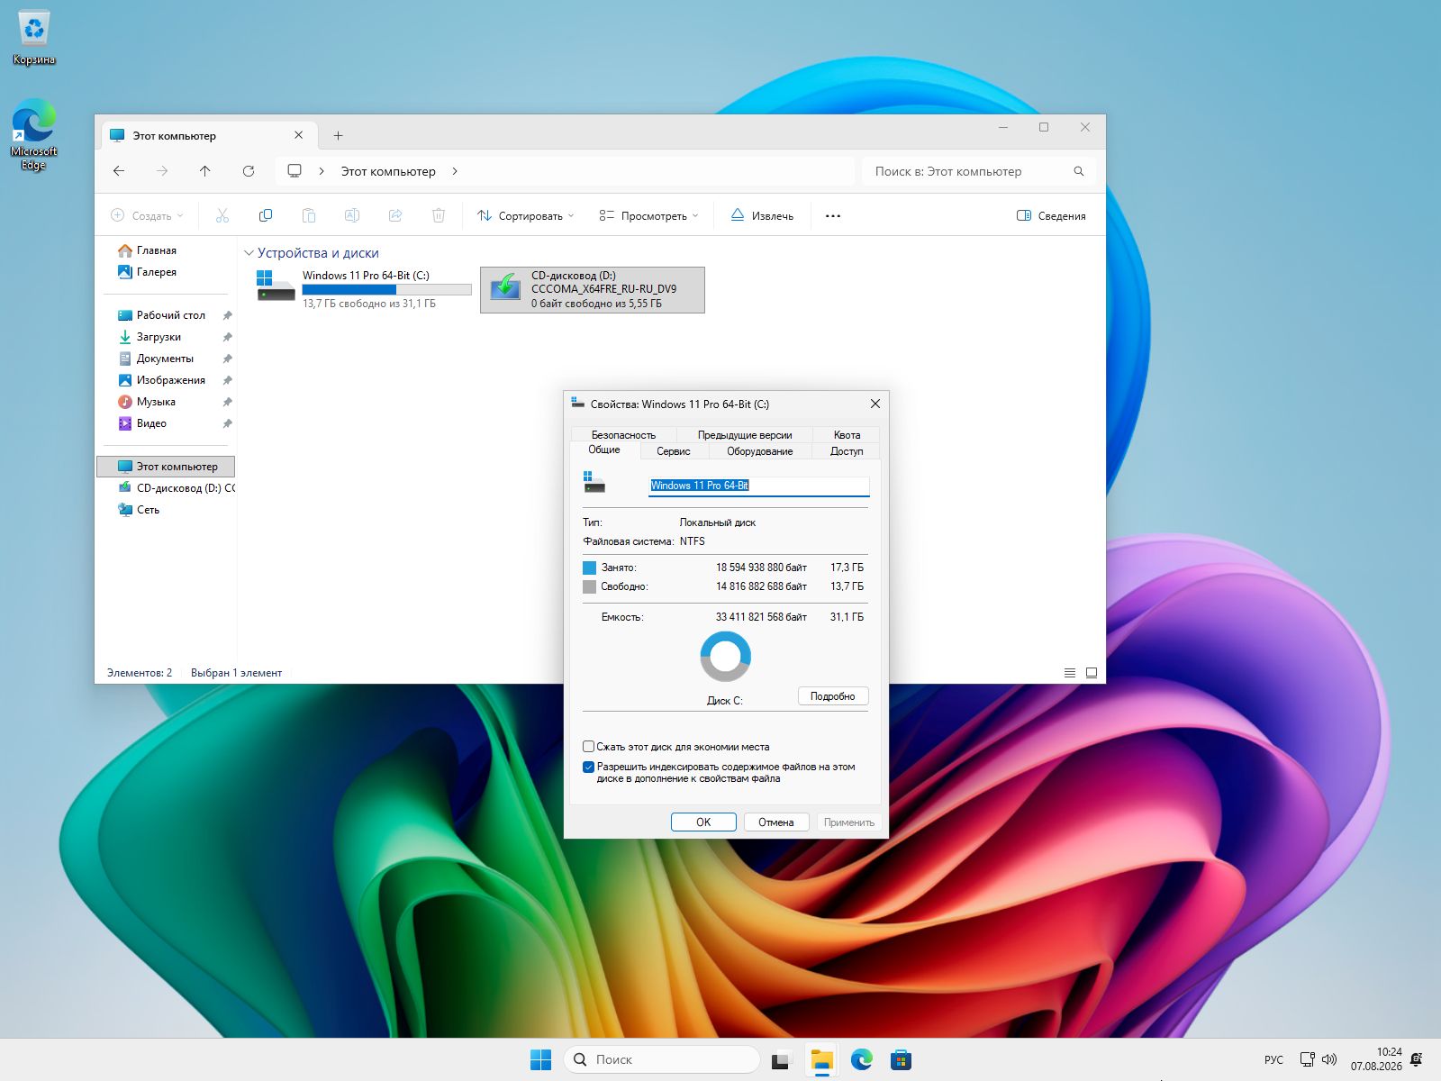The image size is (1441, 1081).
Task: Open the 'Доступ' tab
Action: (847, 451)
